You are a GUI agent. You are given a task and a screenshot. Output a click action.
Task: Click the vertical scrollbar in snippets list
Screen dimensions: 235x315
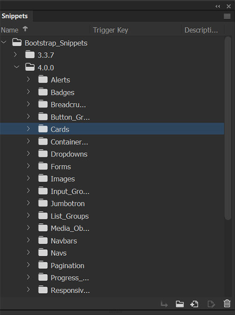coord(228,128)
